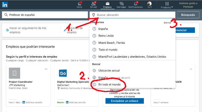Select recent Miami Beach, Florida
Image resolution: width=202 pixels, height=112 pixels.
click(132, 43)
